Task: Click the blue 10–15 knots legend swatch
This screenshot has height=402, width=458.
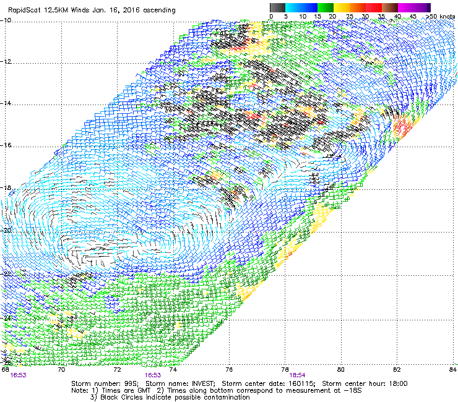Action: (x=309, y=7)
